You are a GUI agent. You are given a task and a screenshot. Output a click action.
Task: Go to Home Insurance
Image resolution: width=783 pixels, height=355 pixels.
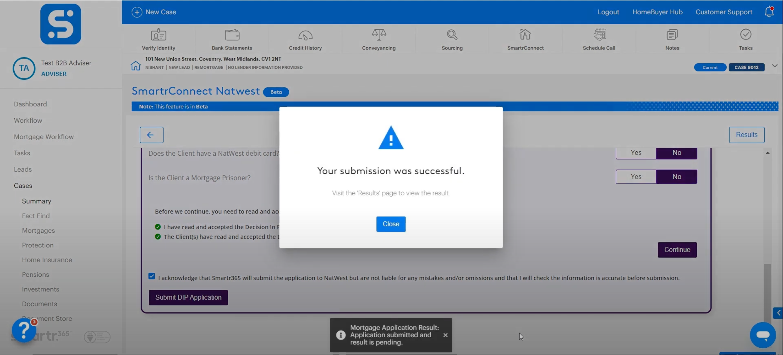point(47,260)
